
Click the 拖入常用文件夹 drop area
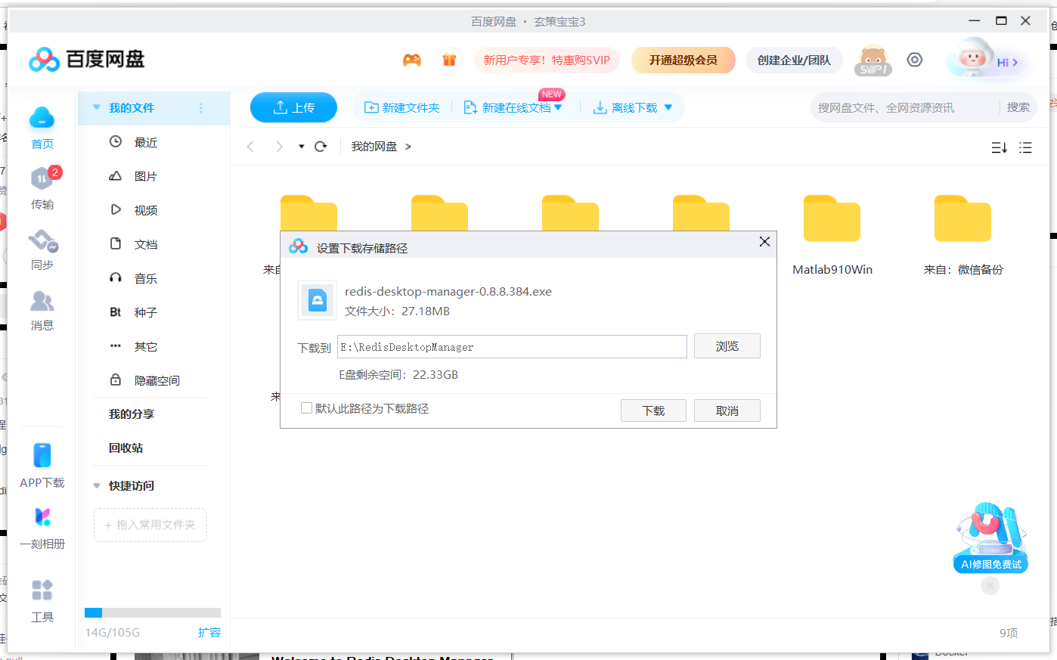pos(150,525)
